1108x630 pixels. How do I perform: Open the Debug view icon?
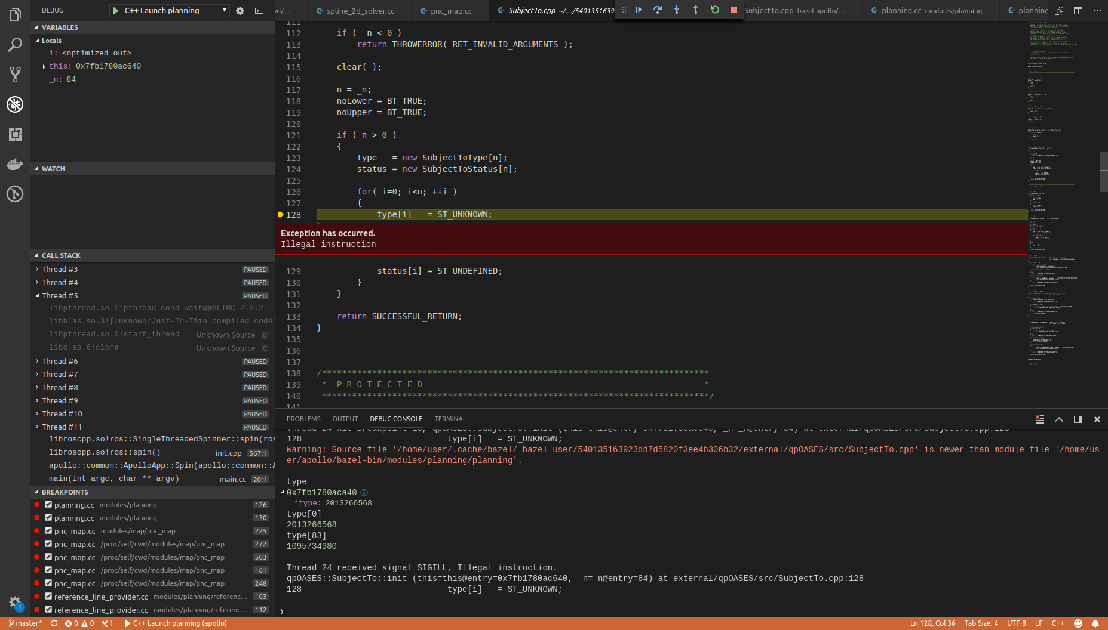pyautogui.click(x=15, y=104)
